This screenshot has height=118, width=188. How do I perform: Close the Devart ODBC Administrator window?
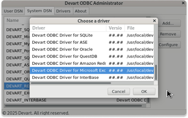[x=183, y=3]
